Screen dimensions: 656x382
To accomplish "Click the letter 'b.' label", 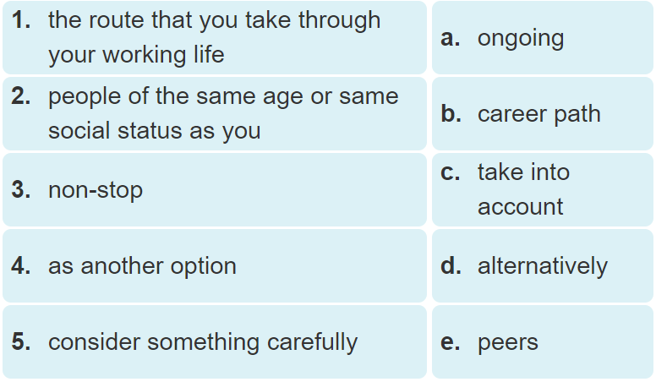I will click(x=451, y=114).
